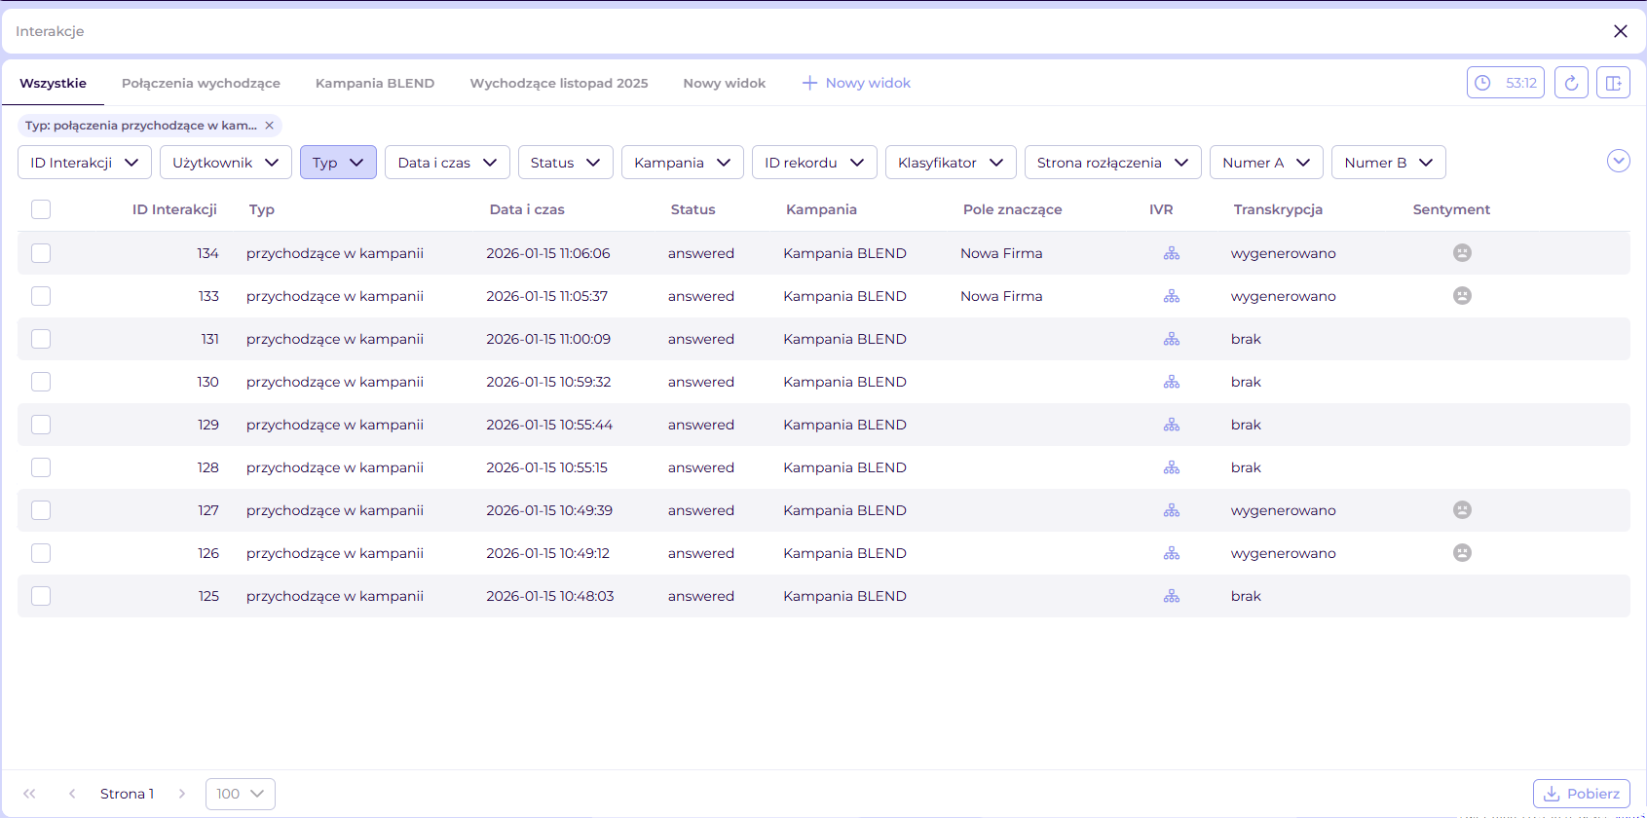
Task: Click the 53:12 session timer button
Action: pyautogui.click(x=1505, y=83)
